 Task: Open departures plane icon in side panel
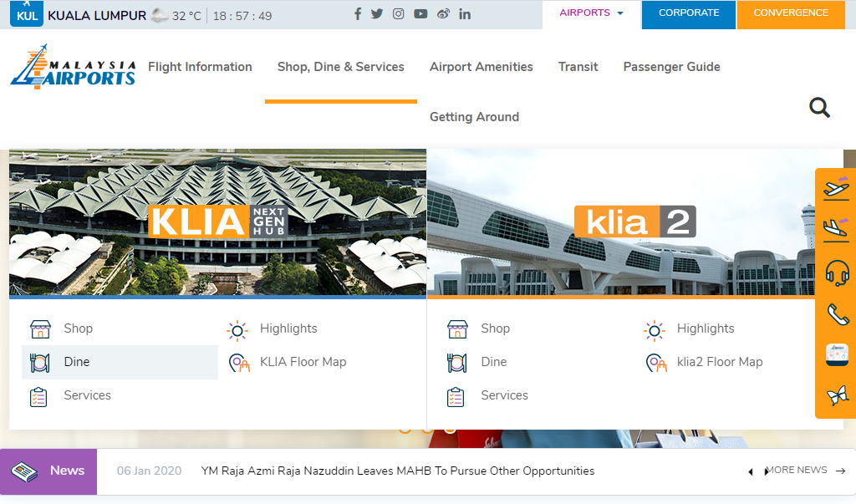point(836,187)
